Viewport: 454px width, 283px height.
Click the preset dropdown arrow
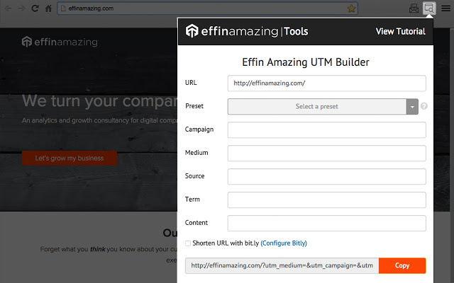[x=412, y=107]
